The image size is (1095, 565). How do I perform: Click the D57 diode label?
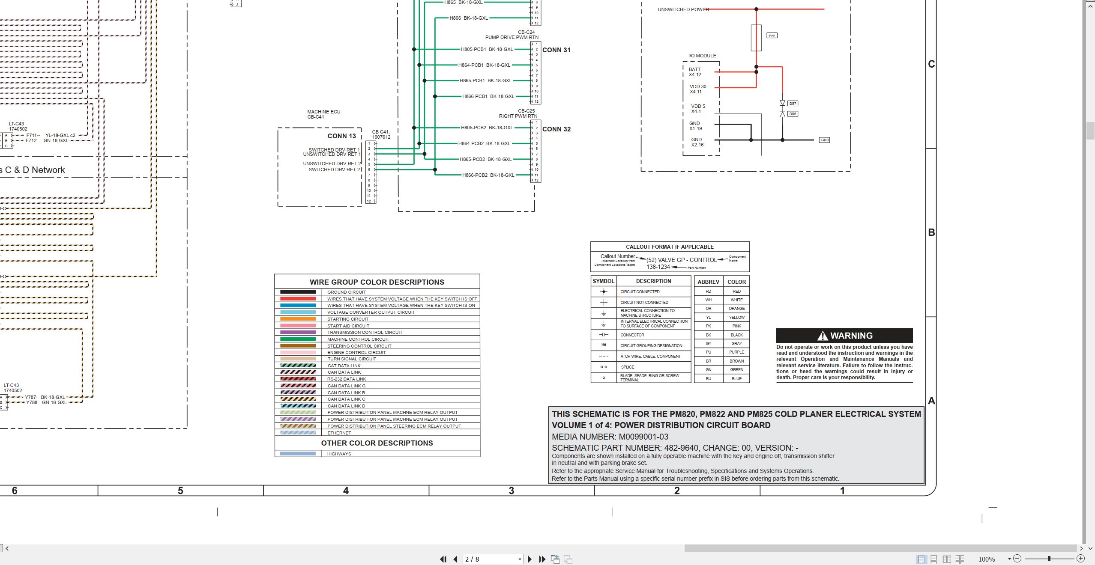tap(793, 104)
